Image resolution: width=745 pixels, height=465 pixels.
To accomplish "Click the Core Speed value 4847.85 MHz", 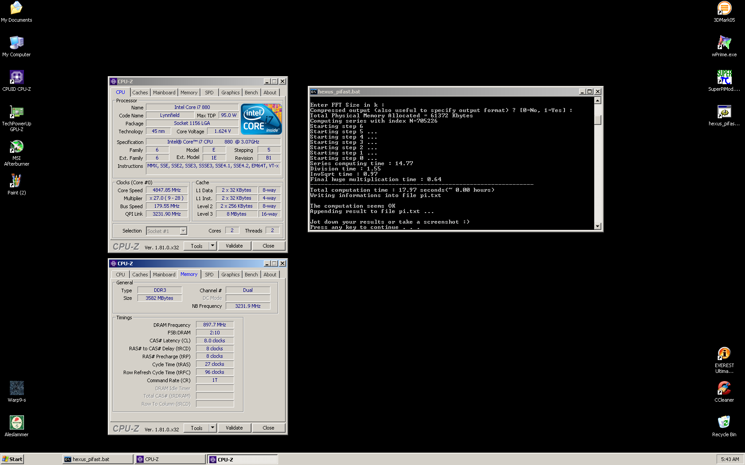I will click(x=167, y=190).
